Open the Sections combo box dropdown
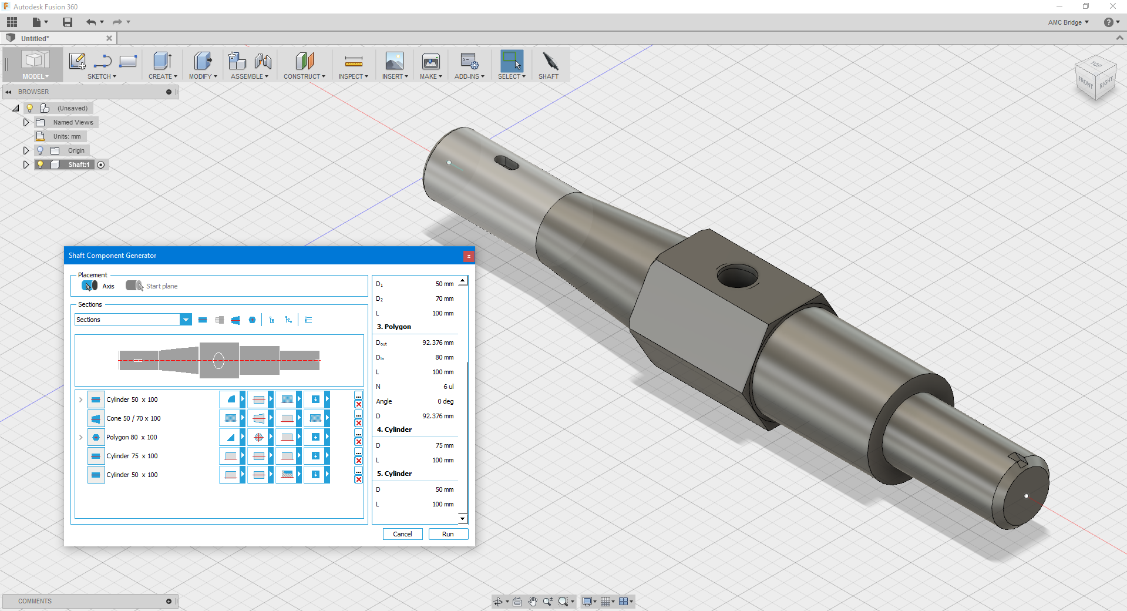Screen dimensions: 1127x611 pos(186,320)
